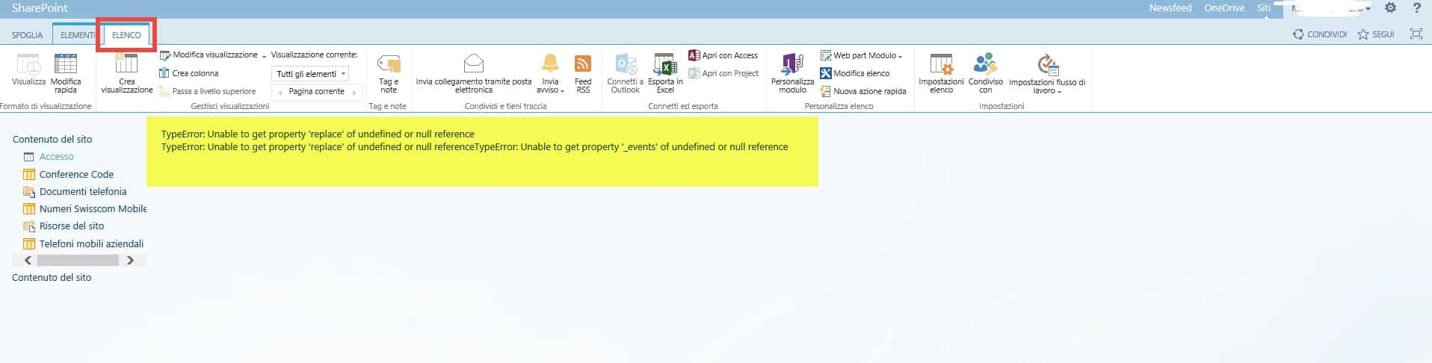Image resolution: width=1432 pixels, height=363 pixels.
Task: Click Invia collegamento tramite posta elettronica
Action: click(474, 73)
